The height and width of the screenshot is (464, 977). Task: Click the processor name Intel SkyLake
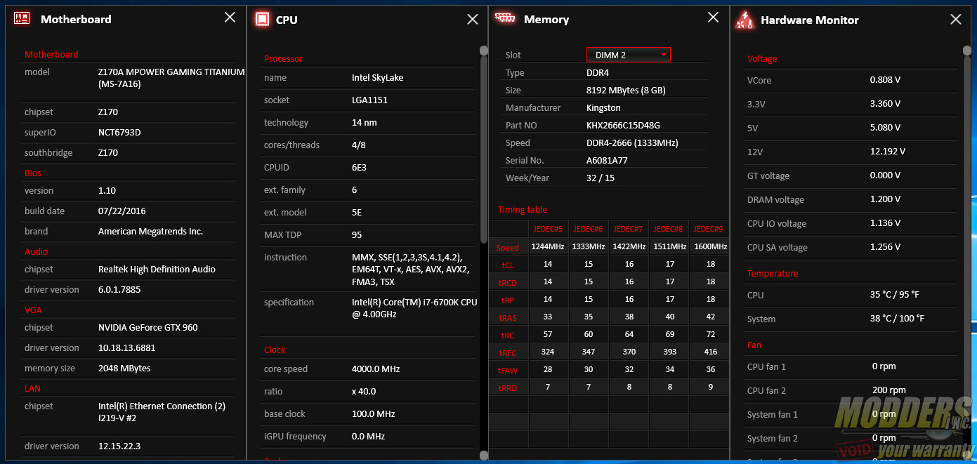click(377, 77)
